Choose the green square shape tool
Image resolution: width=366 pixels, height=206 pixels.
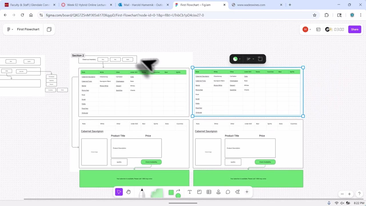coord(171,193)
